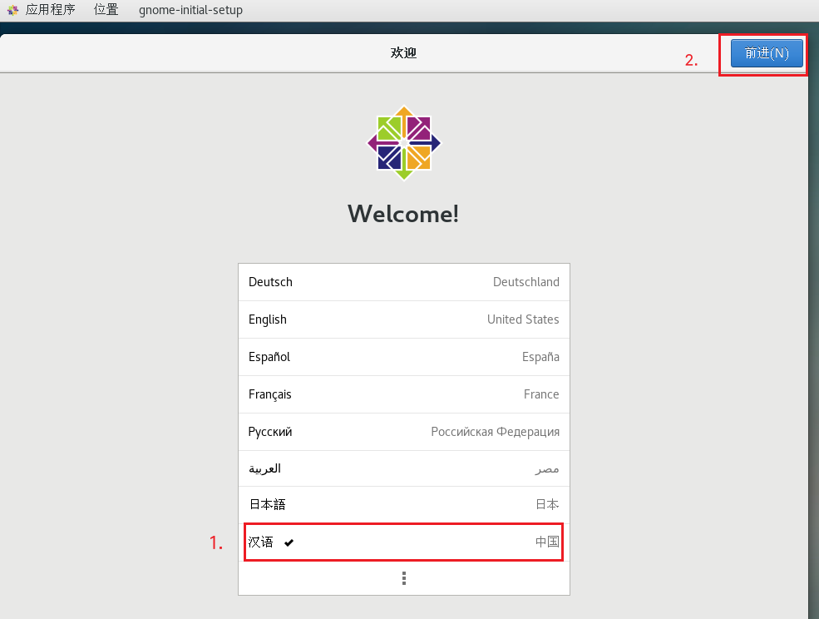Open gnome-initial-setup app menu in top bar

190,10
